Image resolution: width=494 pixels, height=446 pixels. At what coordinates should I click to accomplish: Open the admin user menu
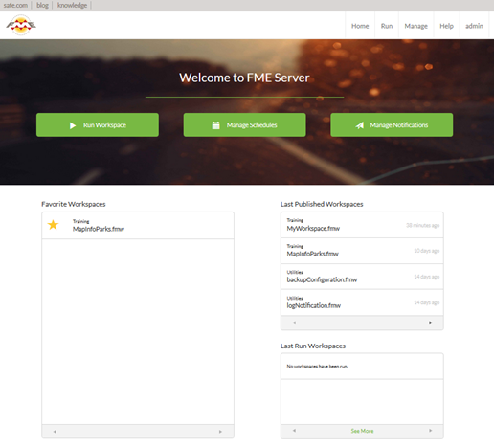coord(474,26)
